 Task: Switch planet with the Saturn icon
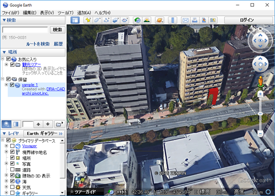coord(159,20)
